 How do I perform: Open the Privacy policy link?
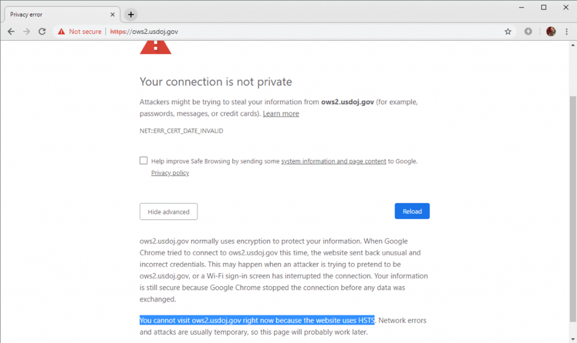pyautogui.click(x=170, y=172)
